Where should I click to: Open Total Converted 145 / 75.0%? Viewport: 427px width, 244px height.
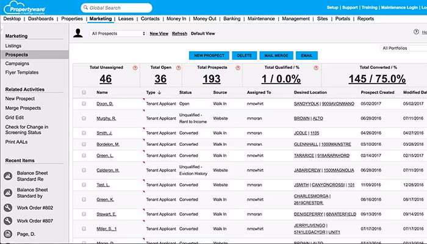coord(377,79)
